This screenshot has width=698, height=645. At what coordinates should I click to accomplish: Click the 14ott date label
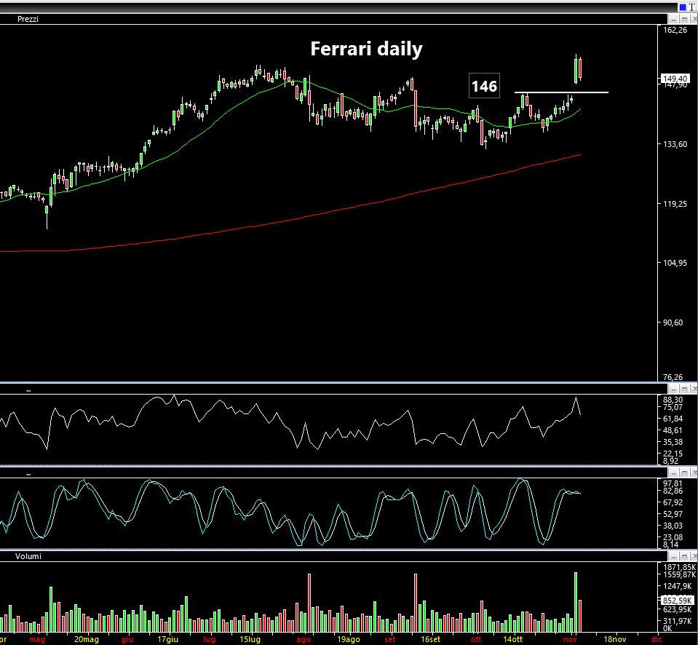513,640
